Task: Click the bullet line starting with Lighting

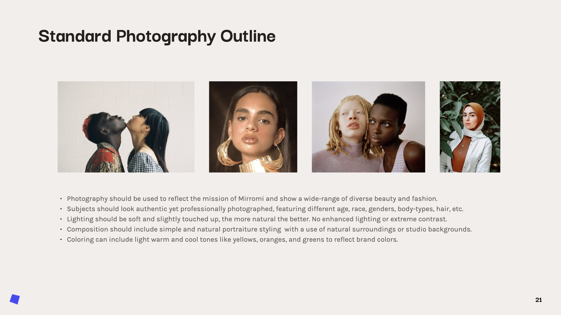Action: pyautogui.click(x=257, y=219)
